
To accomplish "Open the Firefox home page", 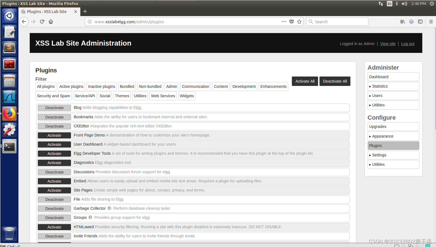I will click(x=51, y=22).
